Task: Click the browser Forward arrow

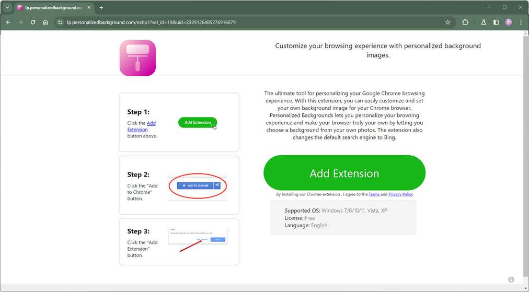Action: click(x=20, y=22)
